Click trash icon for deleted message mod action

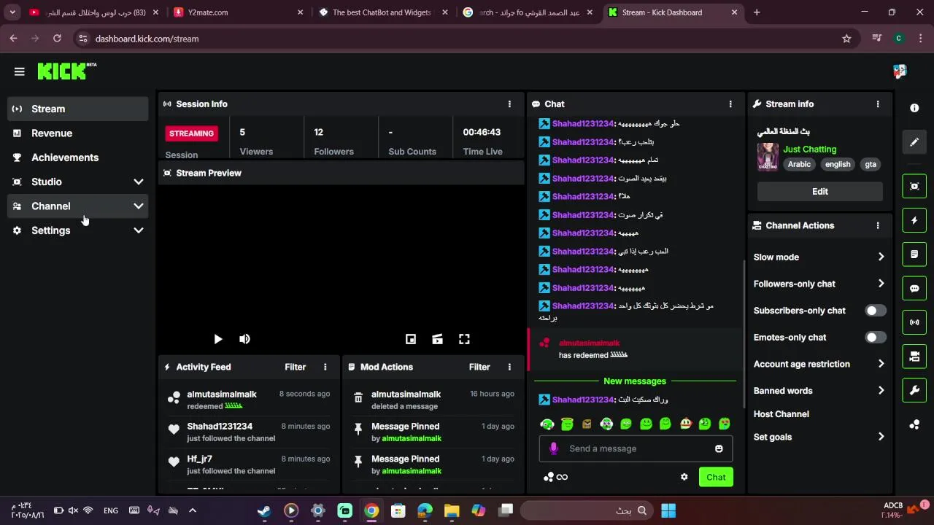[358, 398]
